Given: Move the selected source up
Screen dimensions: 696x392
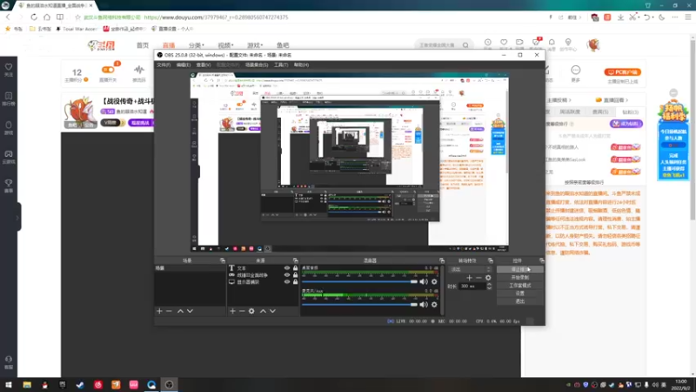Looking at the screenshot, I should [x=263, y=311].
